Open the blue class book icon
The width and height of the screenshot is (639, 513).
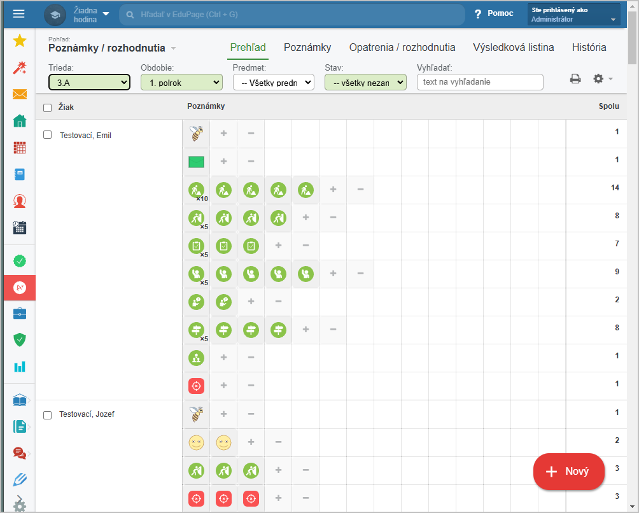pos(20,174)
